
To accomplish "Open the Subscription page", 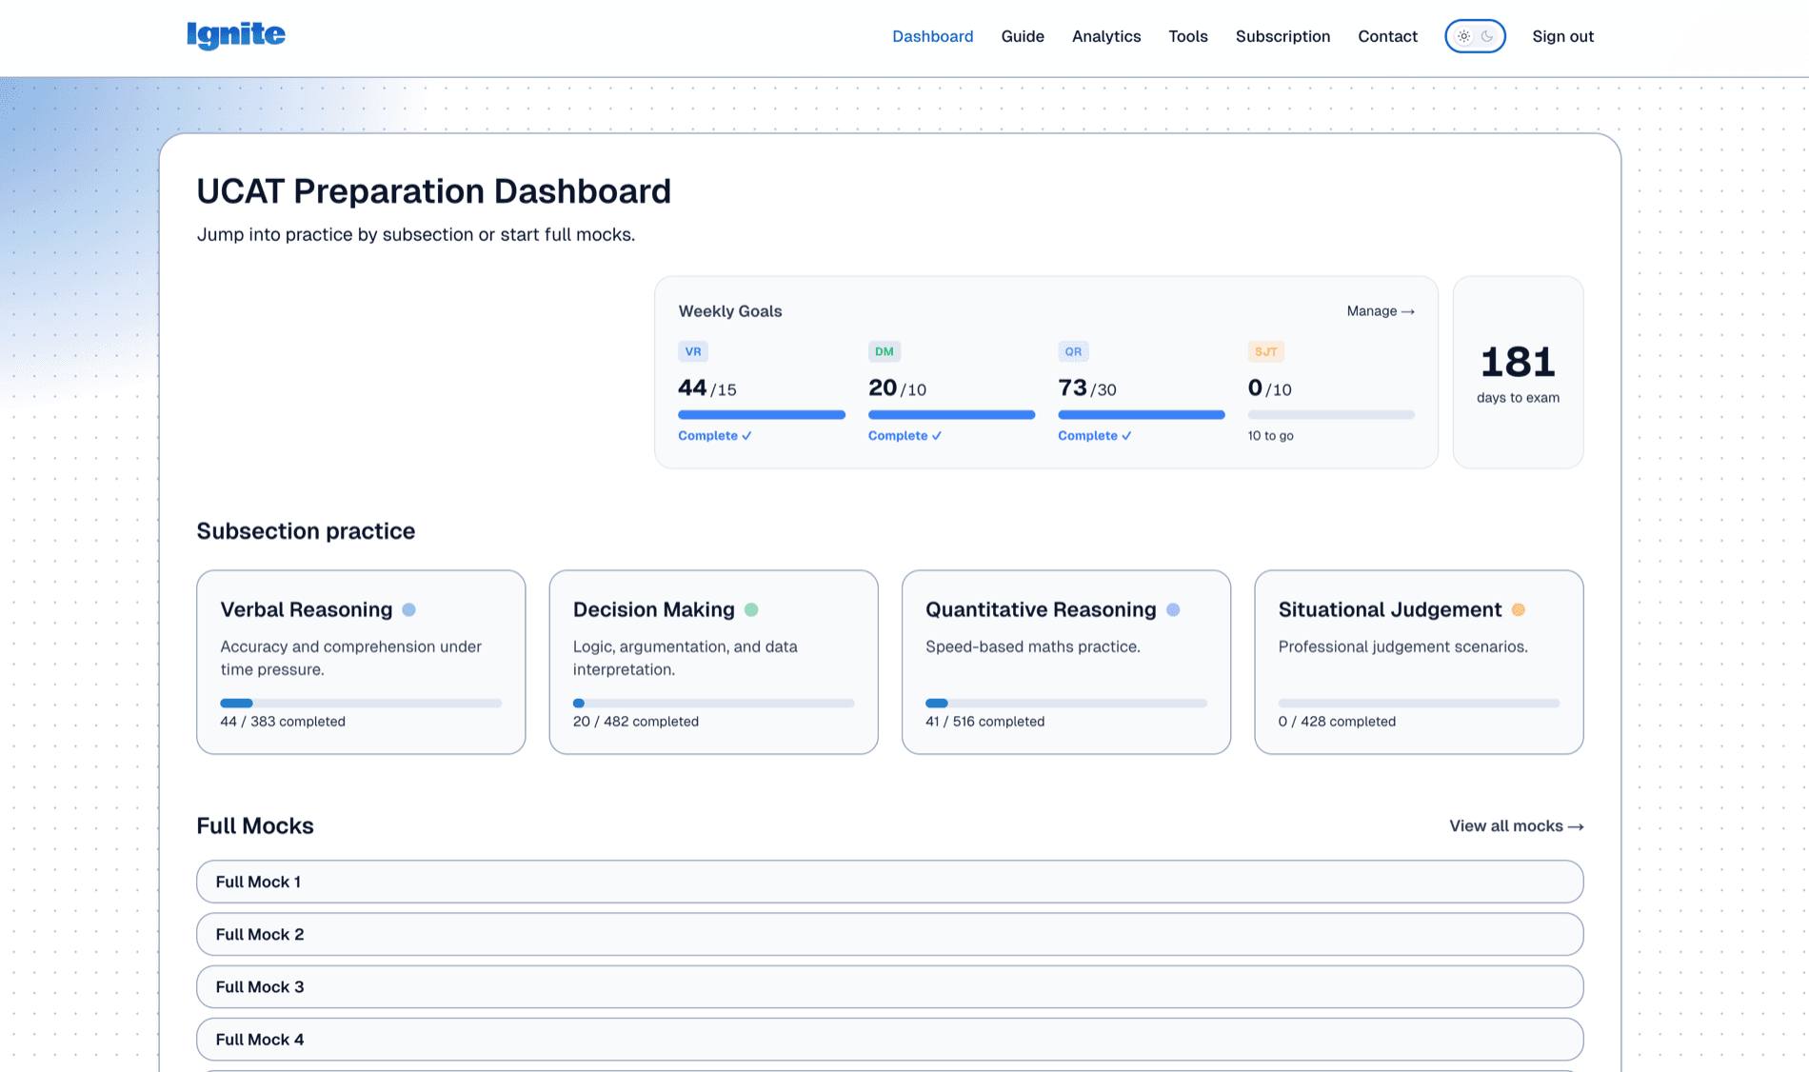I will pyautogui.click(x=1282, y=36).
